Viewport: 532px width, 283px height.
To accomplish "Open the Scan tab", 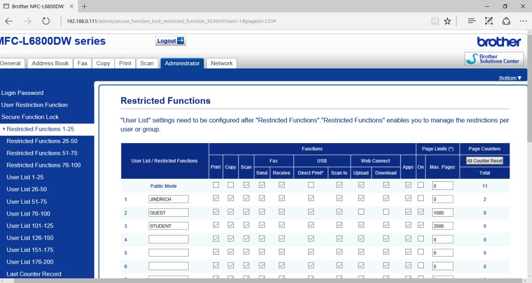I will 147,63.
